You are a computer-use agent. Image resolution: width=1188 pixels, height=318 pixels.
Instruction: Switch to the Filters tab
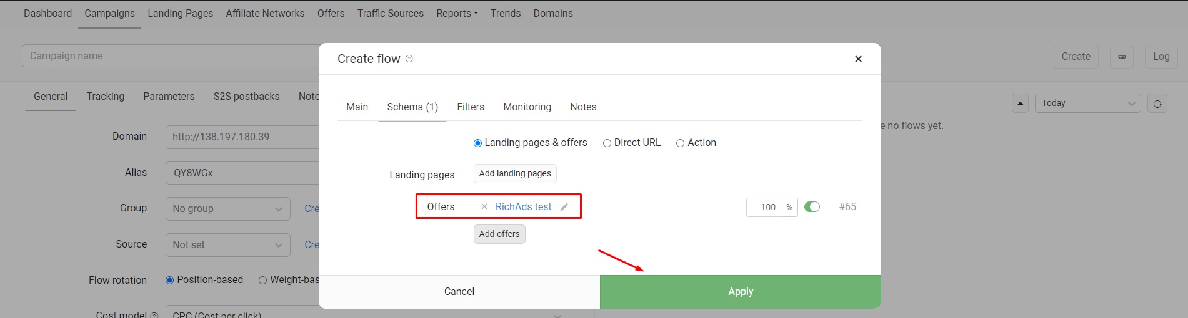pos(471,107)
